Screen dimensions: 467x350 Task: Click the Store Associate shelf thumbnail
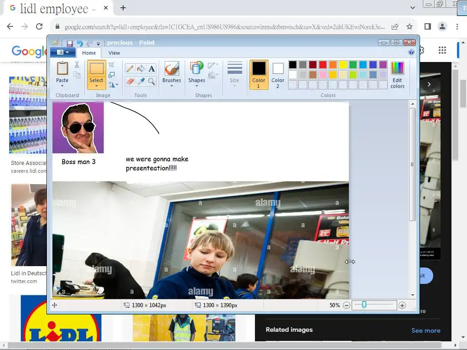click(x=28, y=115)
